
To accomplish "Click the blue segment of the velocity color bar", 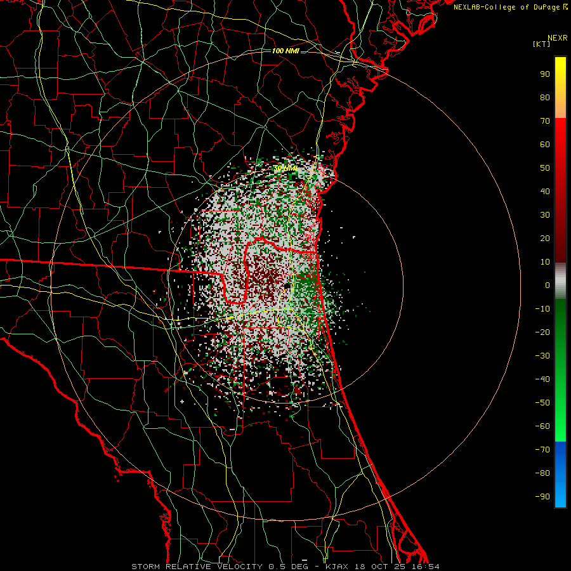I will 560,475.
